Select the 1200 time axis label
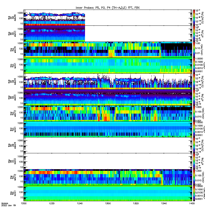 click(x=24, y=203)
